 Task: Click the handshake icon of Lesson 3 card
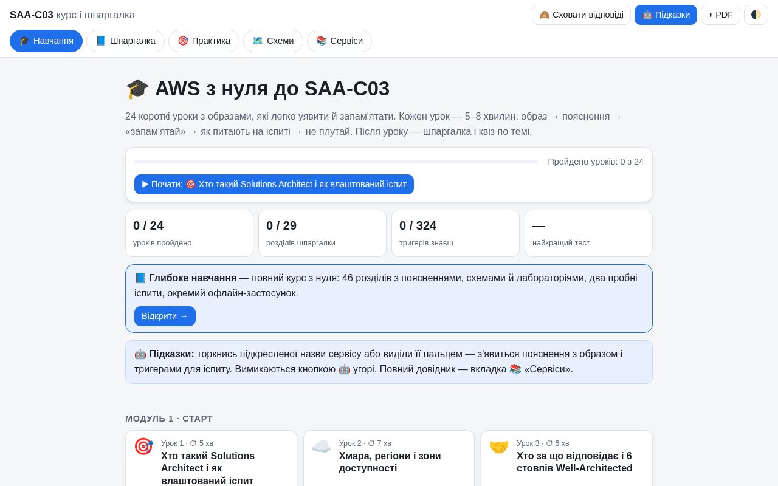click(499, 447)
